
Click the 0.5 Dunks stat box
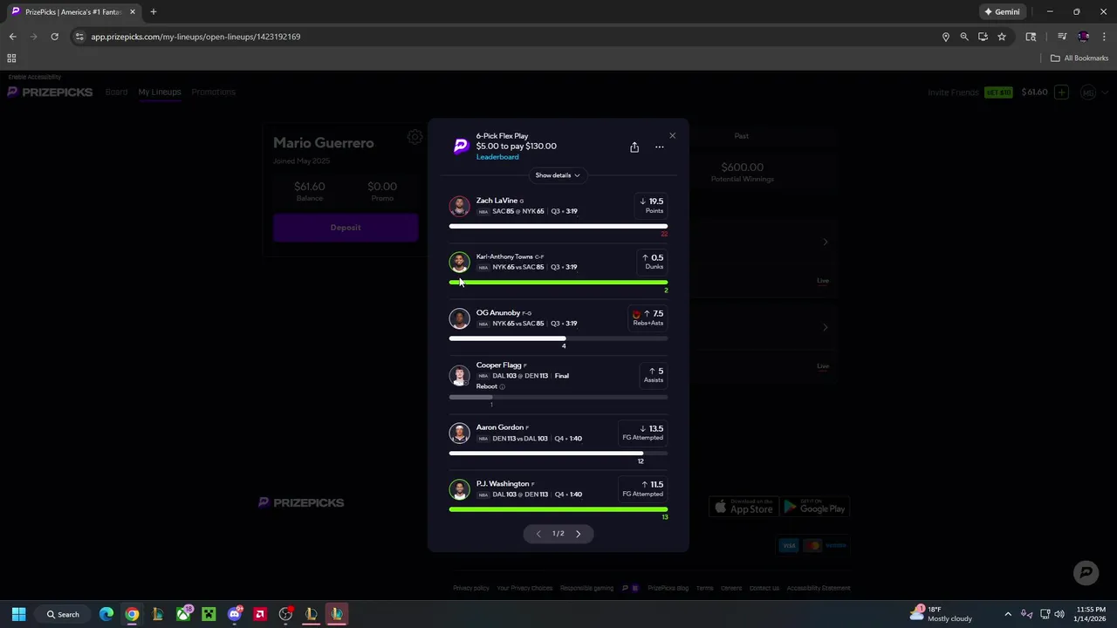[652, 262]
